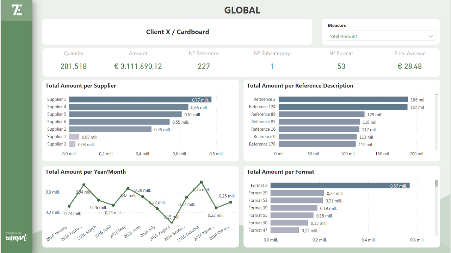Image resolution: width=451 pixels, height=253 pixels.
Task: Click the Format 29 bar
Action: [x=297, y=193]
